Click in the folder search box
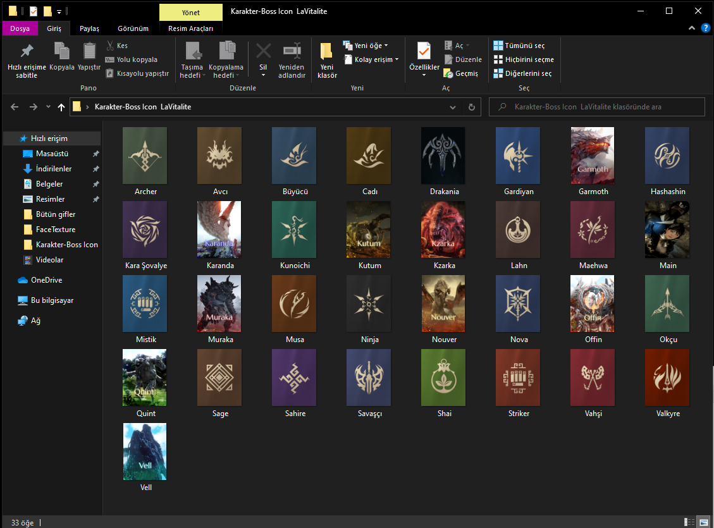 tap(596, 107)
